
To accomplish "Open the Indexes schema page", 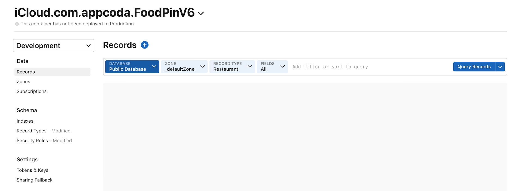I will click(x=25, y=121).
